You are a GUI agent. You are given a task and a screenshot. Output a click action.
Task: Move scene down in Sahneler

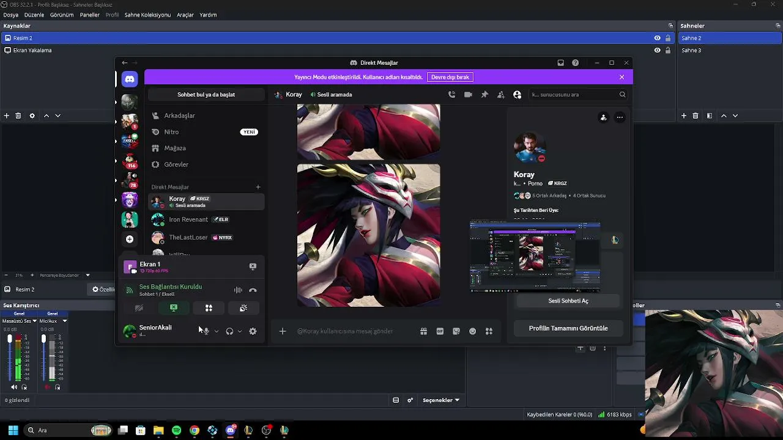click(735, 116)
